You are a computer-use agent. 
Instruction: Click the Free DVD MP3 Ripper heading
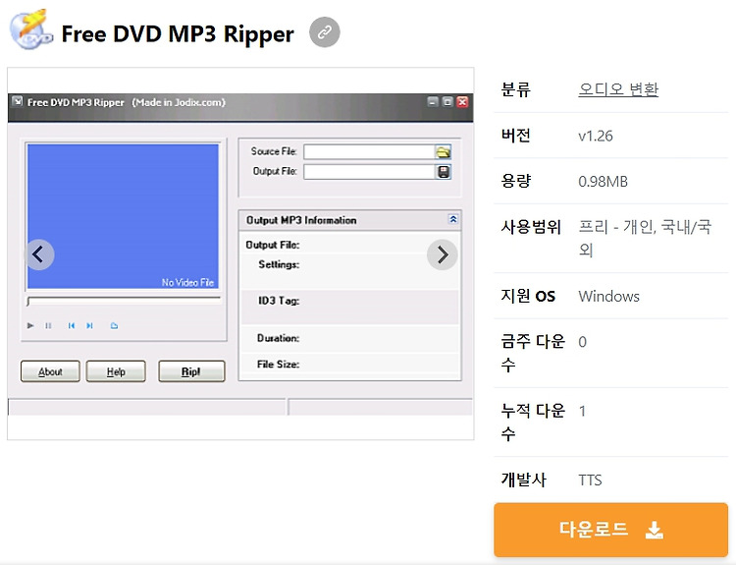click(x=178, y=33)
